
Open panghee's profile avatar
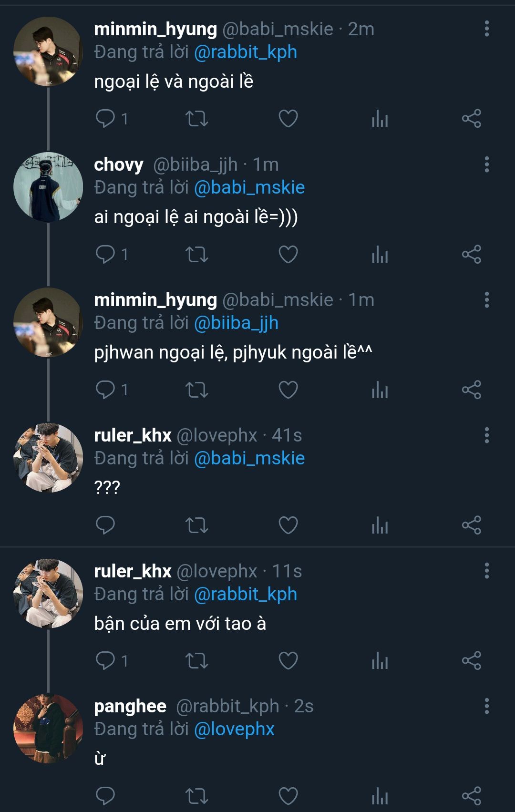48,729
